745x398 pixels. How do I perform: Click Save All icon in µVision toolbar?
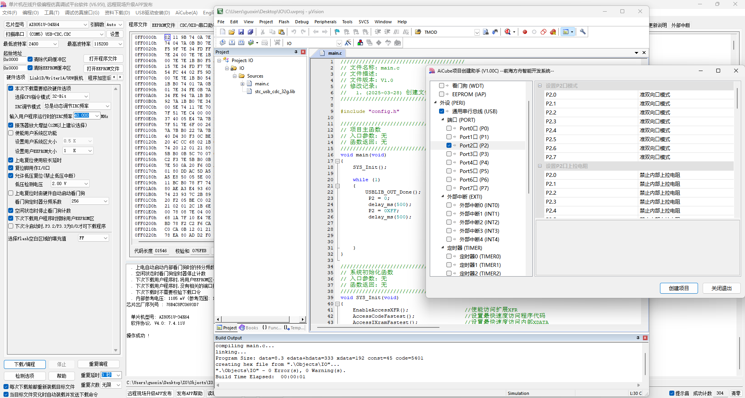[250, 32]
